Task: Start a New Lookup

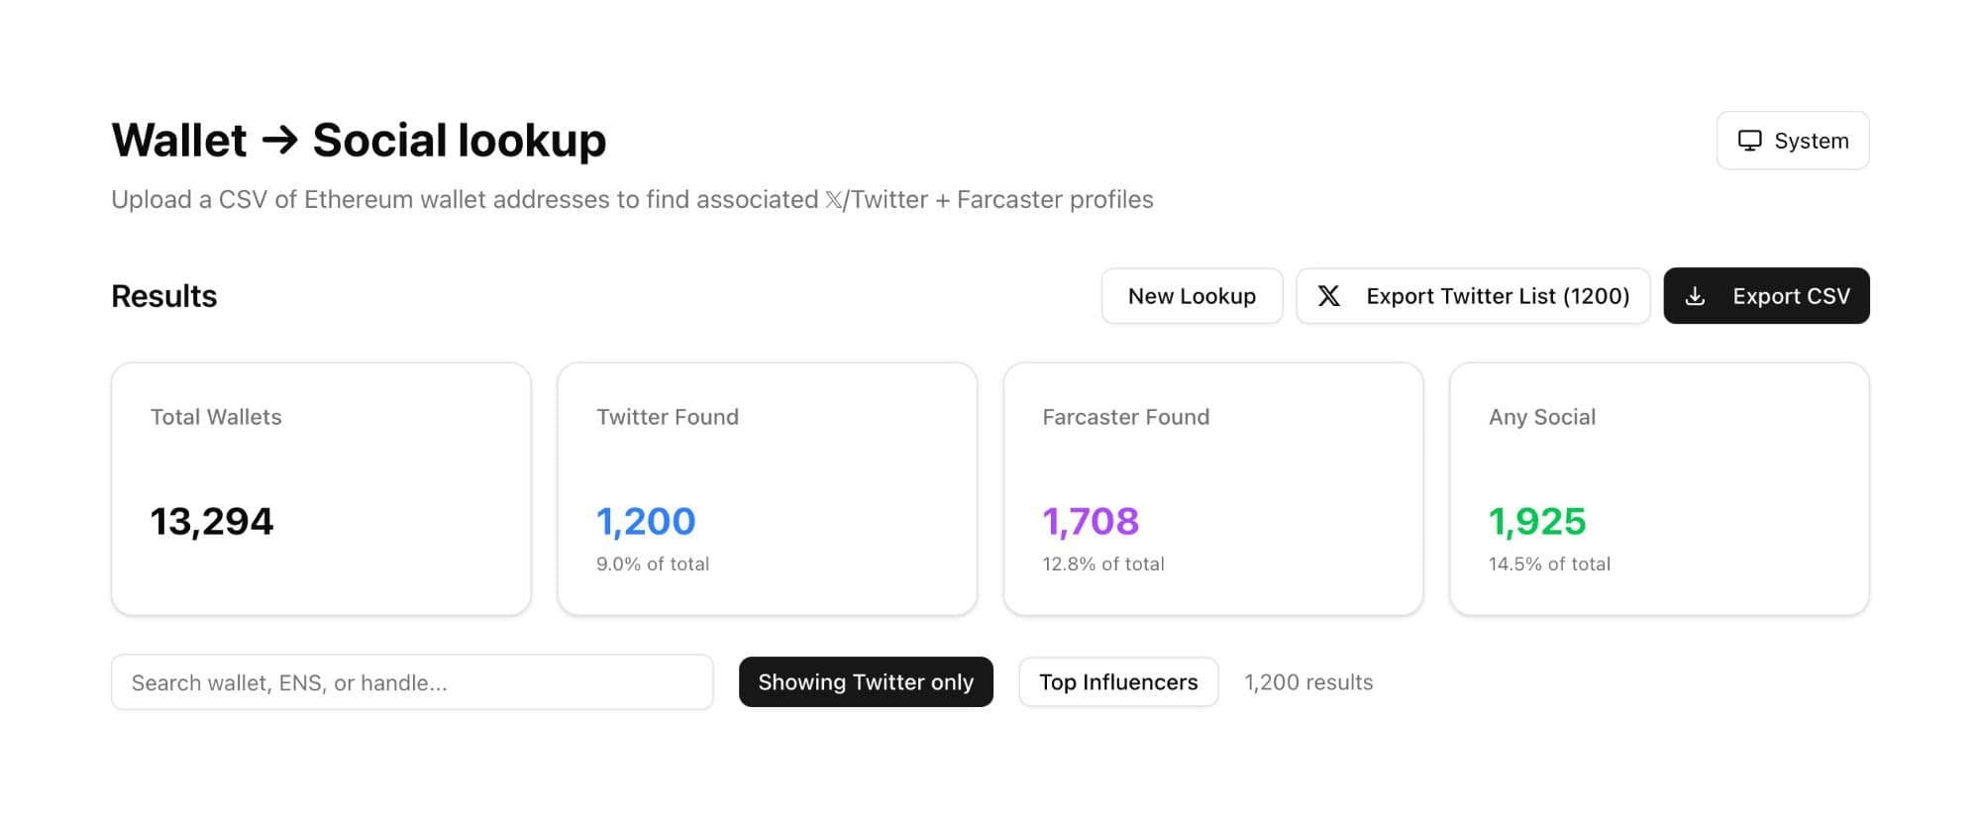Action: click(x=1192, y=296)
